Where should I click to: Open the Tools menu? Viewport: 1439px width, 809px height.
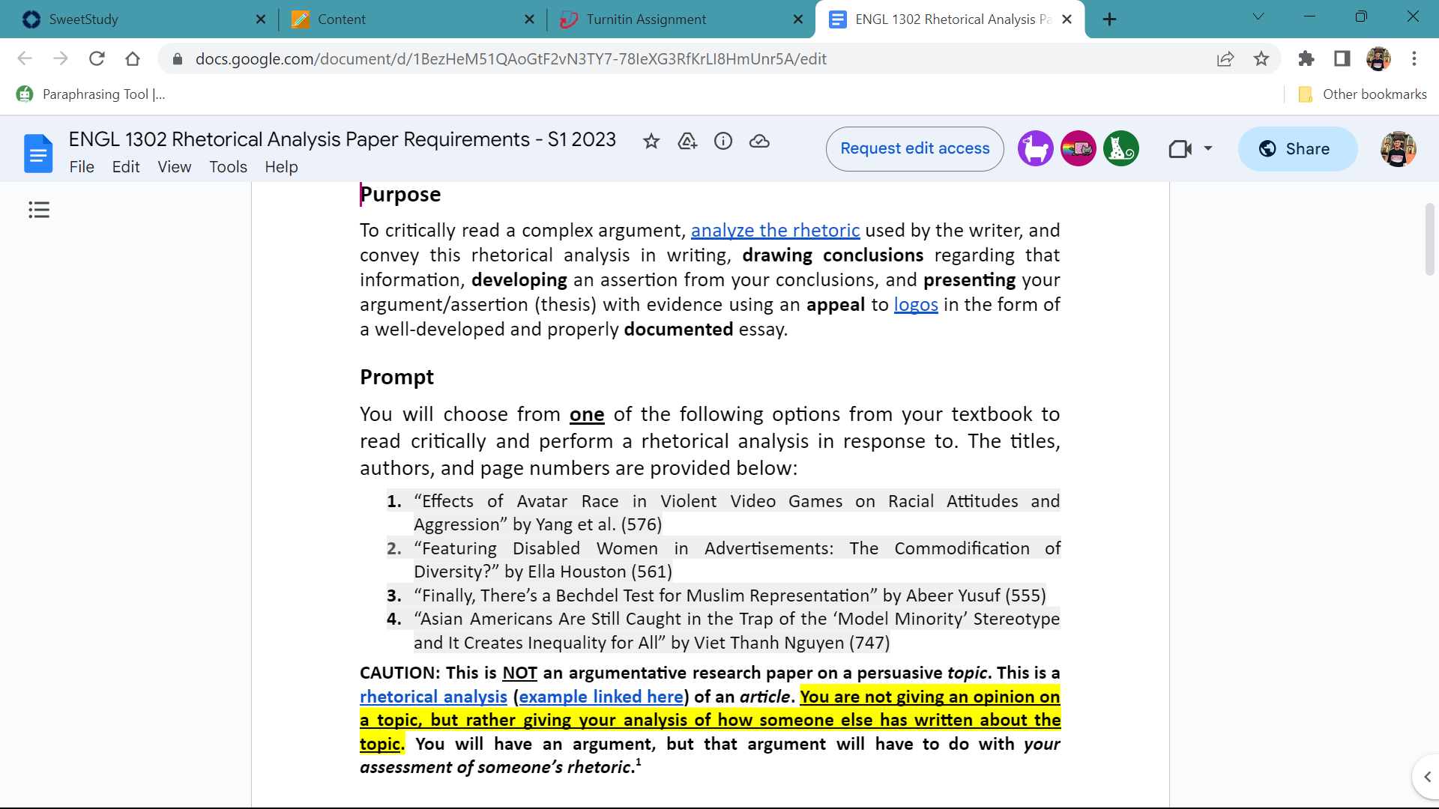[228, 167]
